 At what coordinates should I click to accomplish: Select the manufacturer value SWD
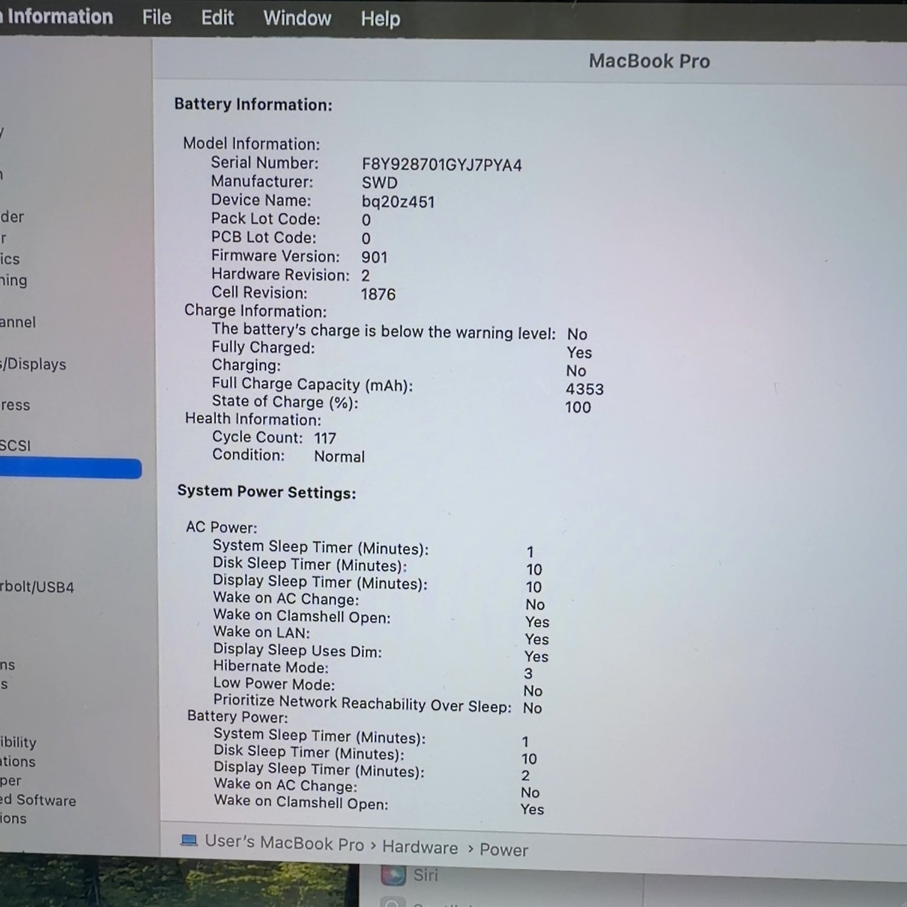pyautogui.click(x=380, y=183)
